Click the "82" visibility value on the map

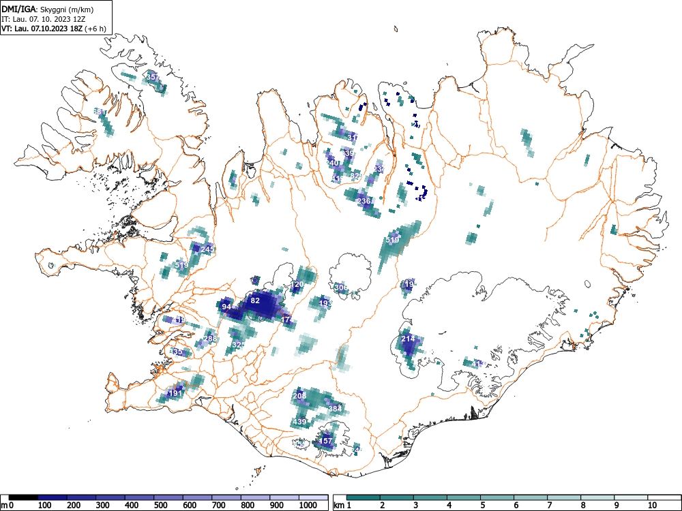point(255,300)
